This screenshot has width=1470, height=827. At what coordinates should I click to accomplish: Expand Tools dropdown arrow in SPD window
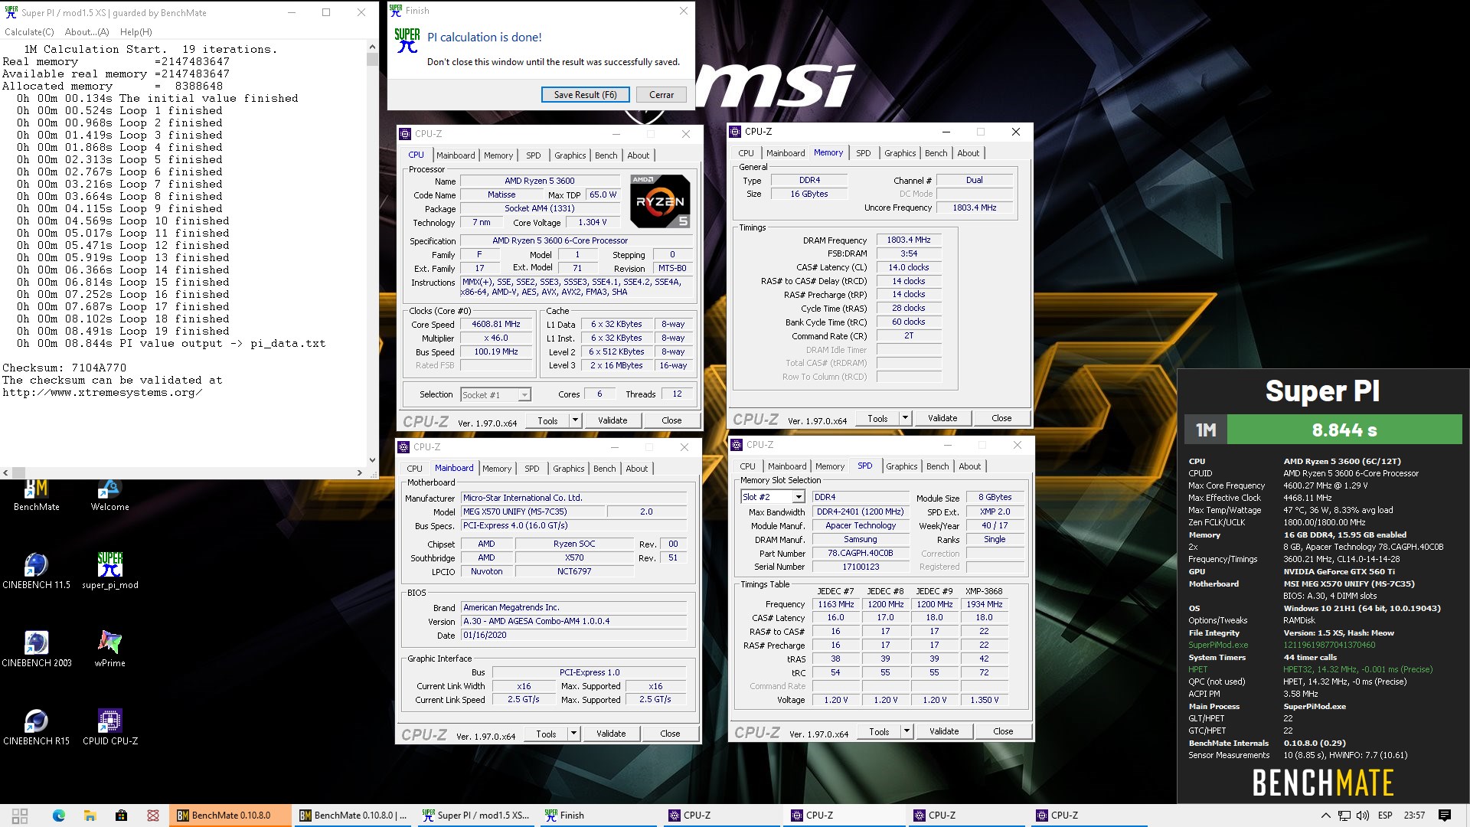click(x=907, y=731)
